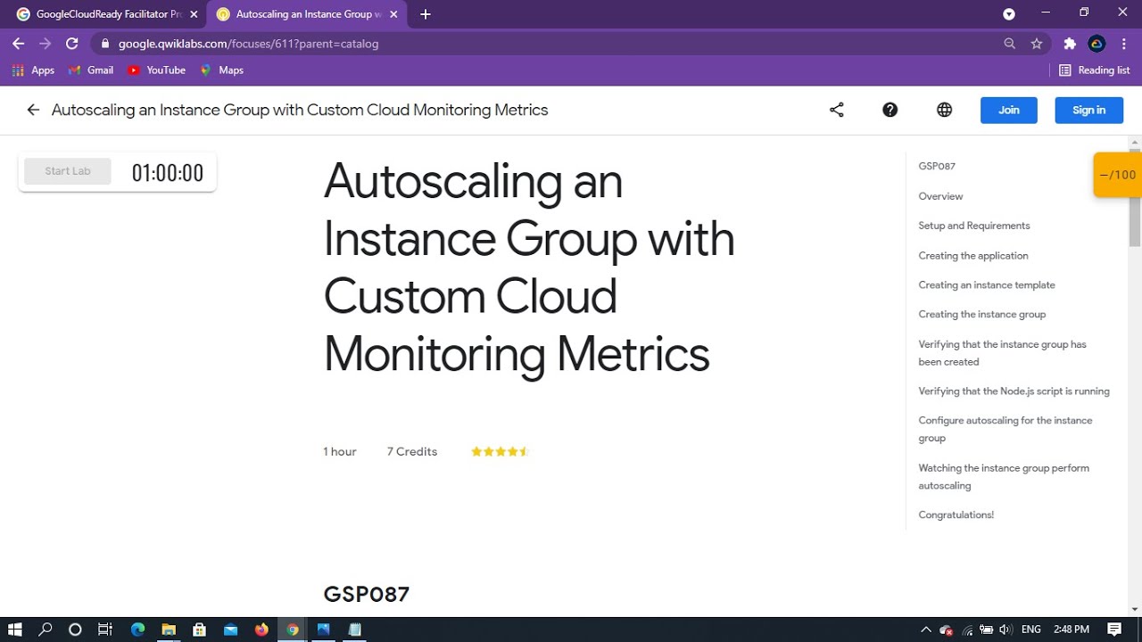
Task: Open a new browser tab
Action: (426, 14)
